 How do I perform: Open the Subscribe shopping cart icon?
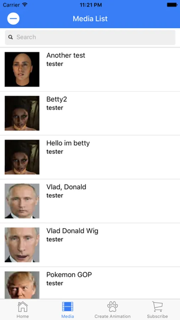tap(157, 307)
